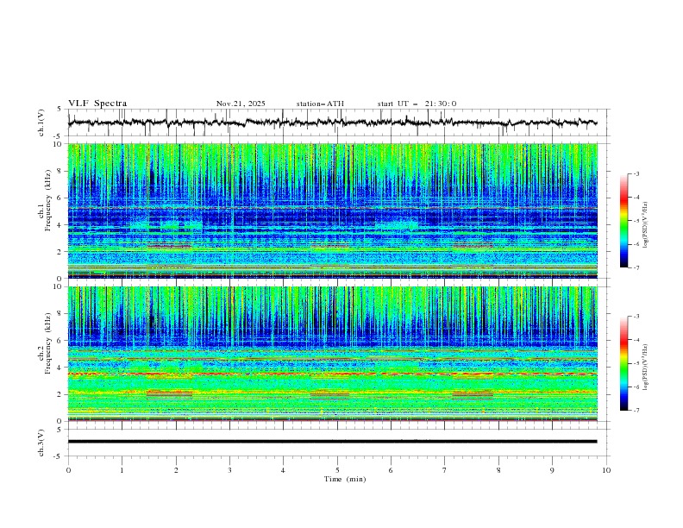
Task: Click the time axis tick label '0'
Action: coord(68,470)
